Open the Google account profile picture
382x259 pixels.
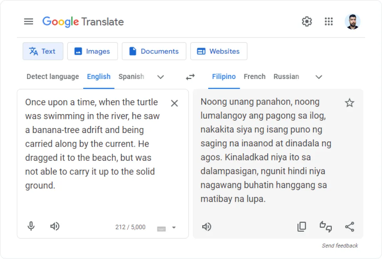(x=353, y=22)
